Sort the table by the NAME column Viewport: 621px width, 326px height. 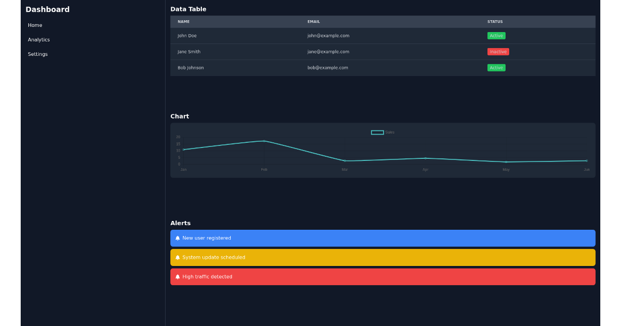(x=183, y=21)
